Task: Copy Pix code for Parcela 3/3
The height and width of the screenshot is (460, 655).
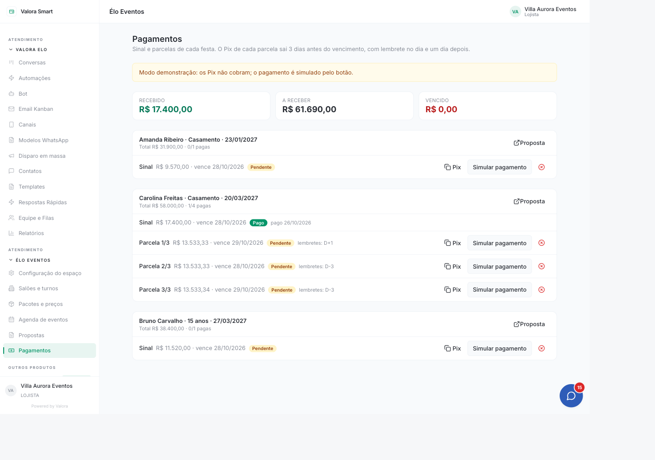Action: click(x=452, y=290)
